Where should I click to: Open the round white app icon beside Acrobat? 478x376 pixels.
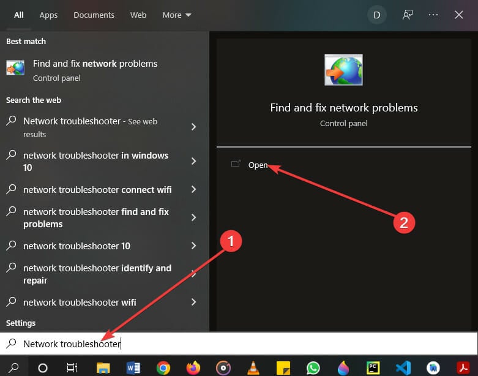click(433, 368)
